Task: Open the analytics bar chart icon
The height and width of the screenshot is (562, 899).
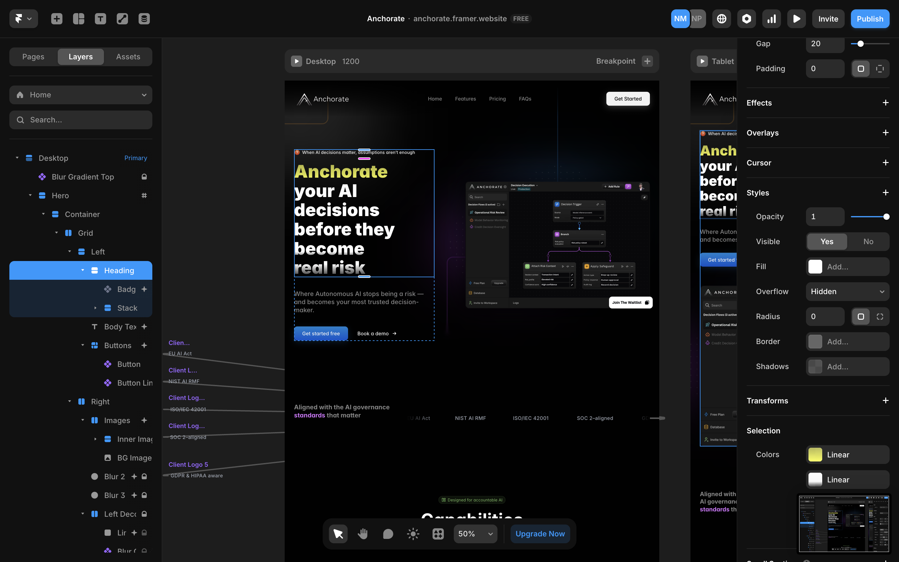Action: [771, 19]
